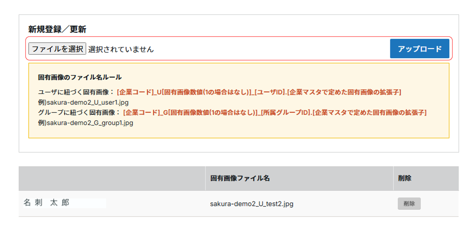Click the ユーザに紐づく固有画像 label
Viewport: 476px width, 230px height.
(76, 92)
